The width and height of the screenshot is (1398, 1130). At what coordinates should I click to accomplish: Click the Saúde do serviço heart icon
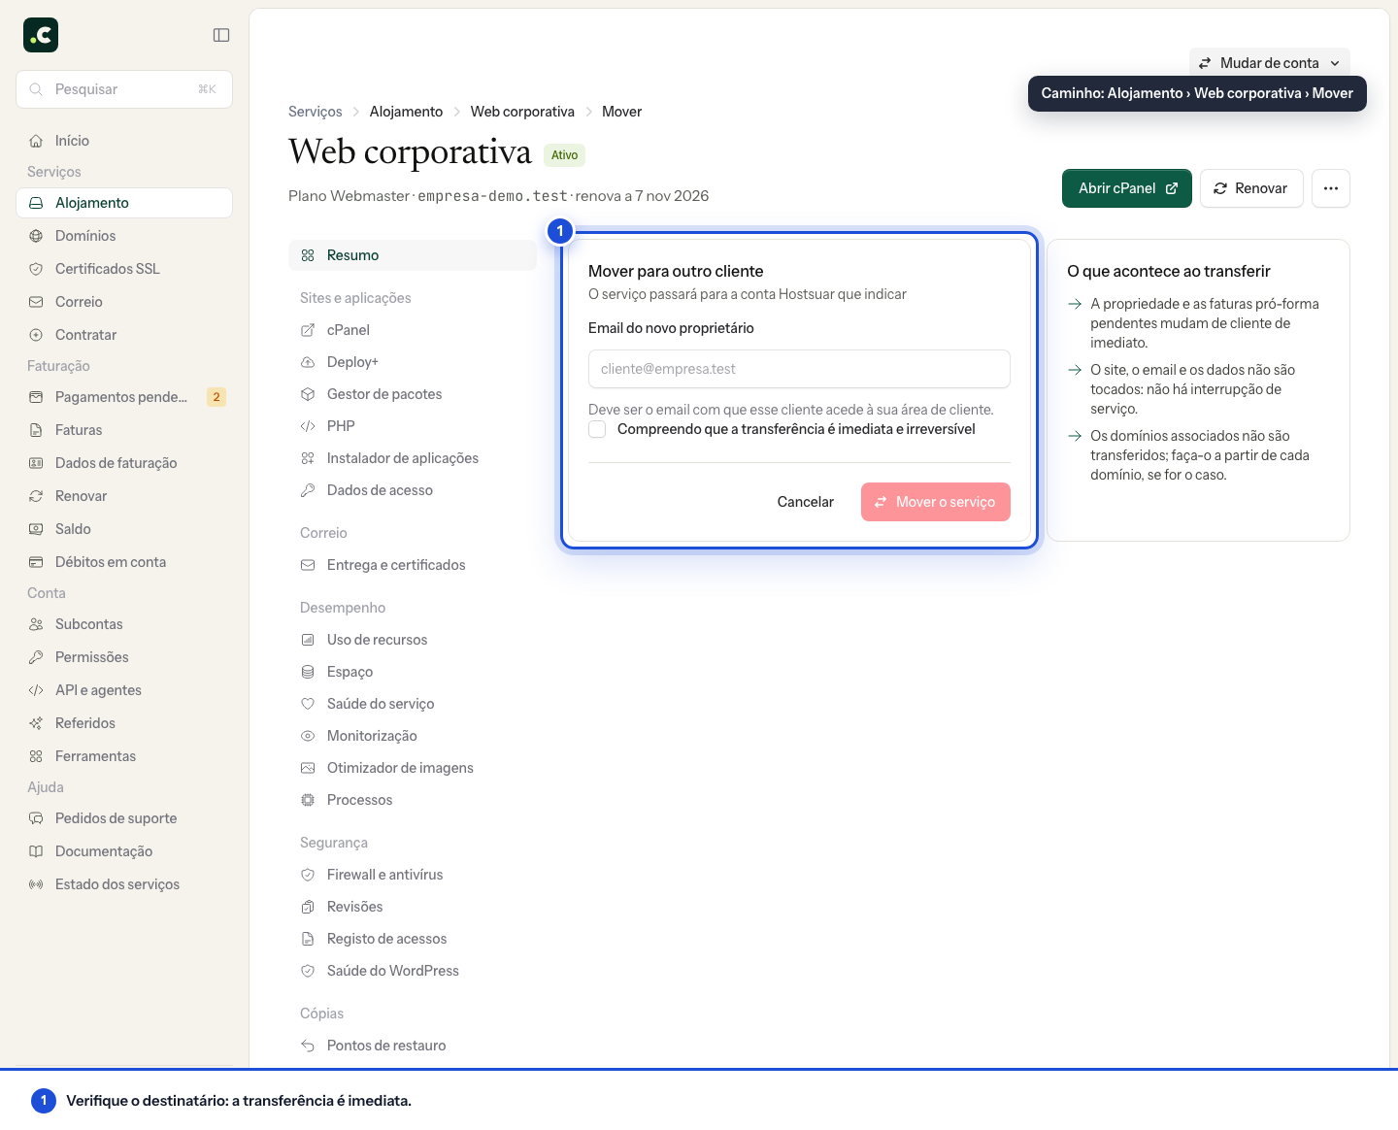(x=308, y=704)
